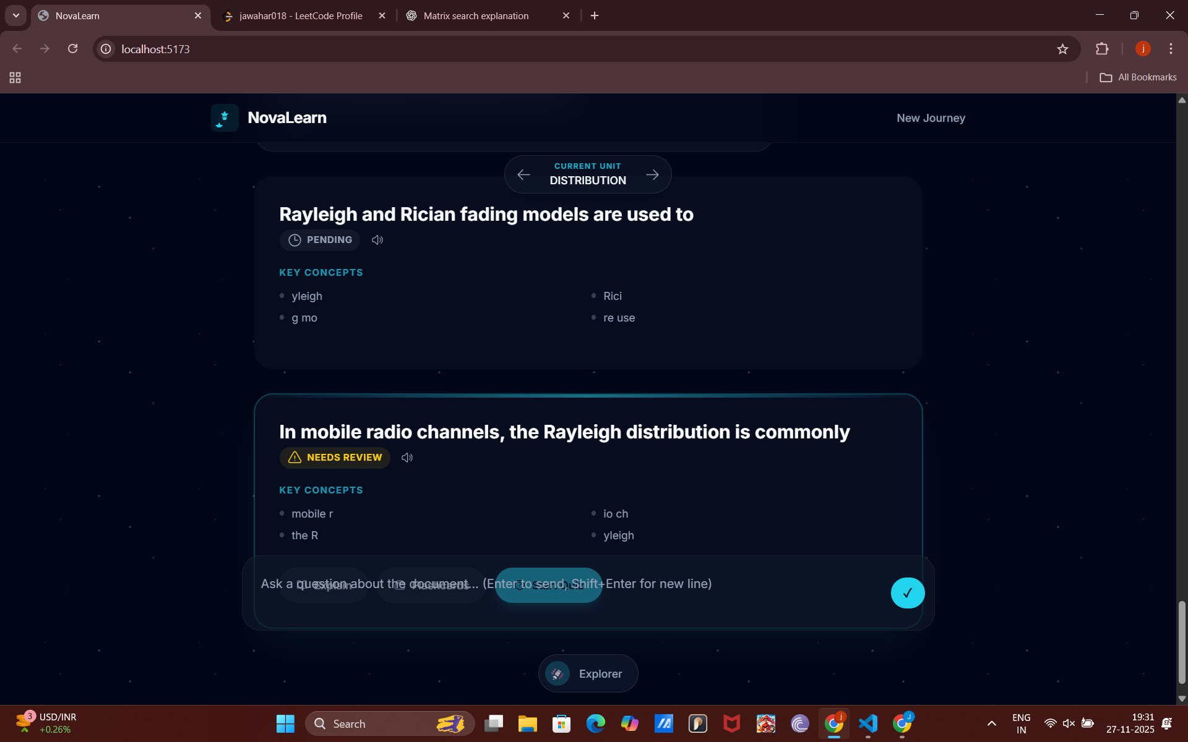Click the PENDING status badge
Screen dimensions: 1188x742
pyautogui.click(x=320, y=240)
